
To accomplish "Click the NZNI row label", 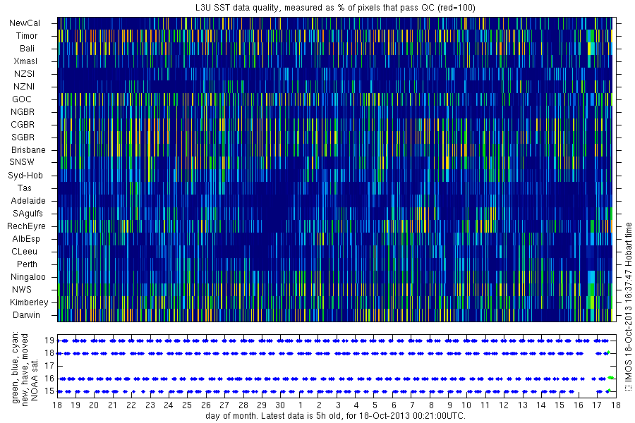I will point(24,86).
